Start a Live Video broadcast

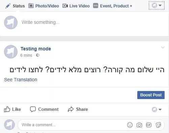76,6
